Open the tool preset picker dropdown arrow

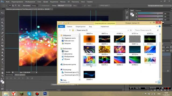(x=6, y=6)
